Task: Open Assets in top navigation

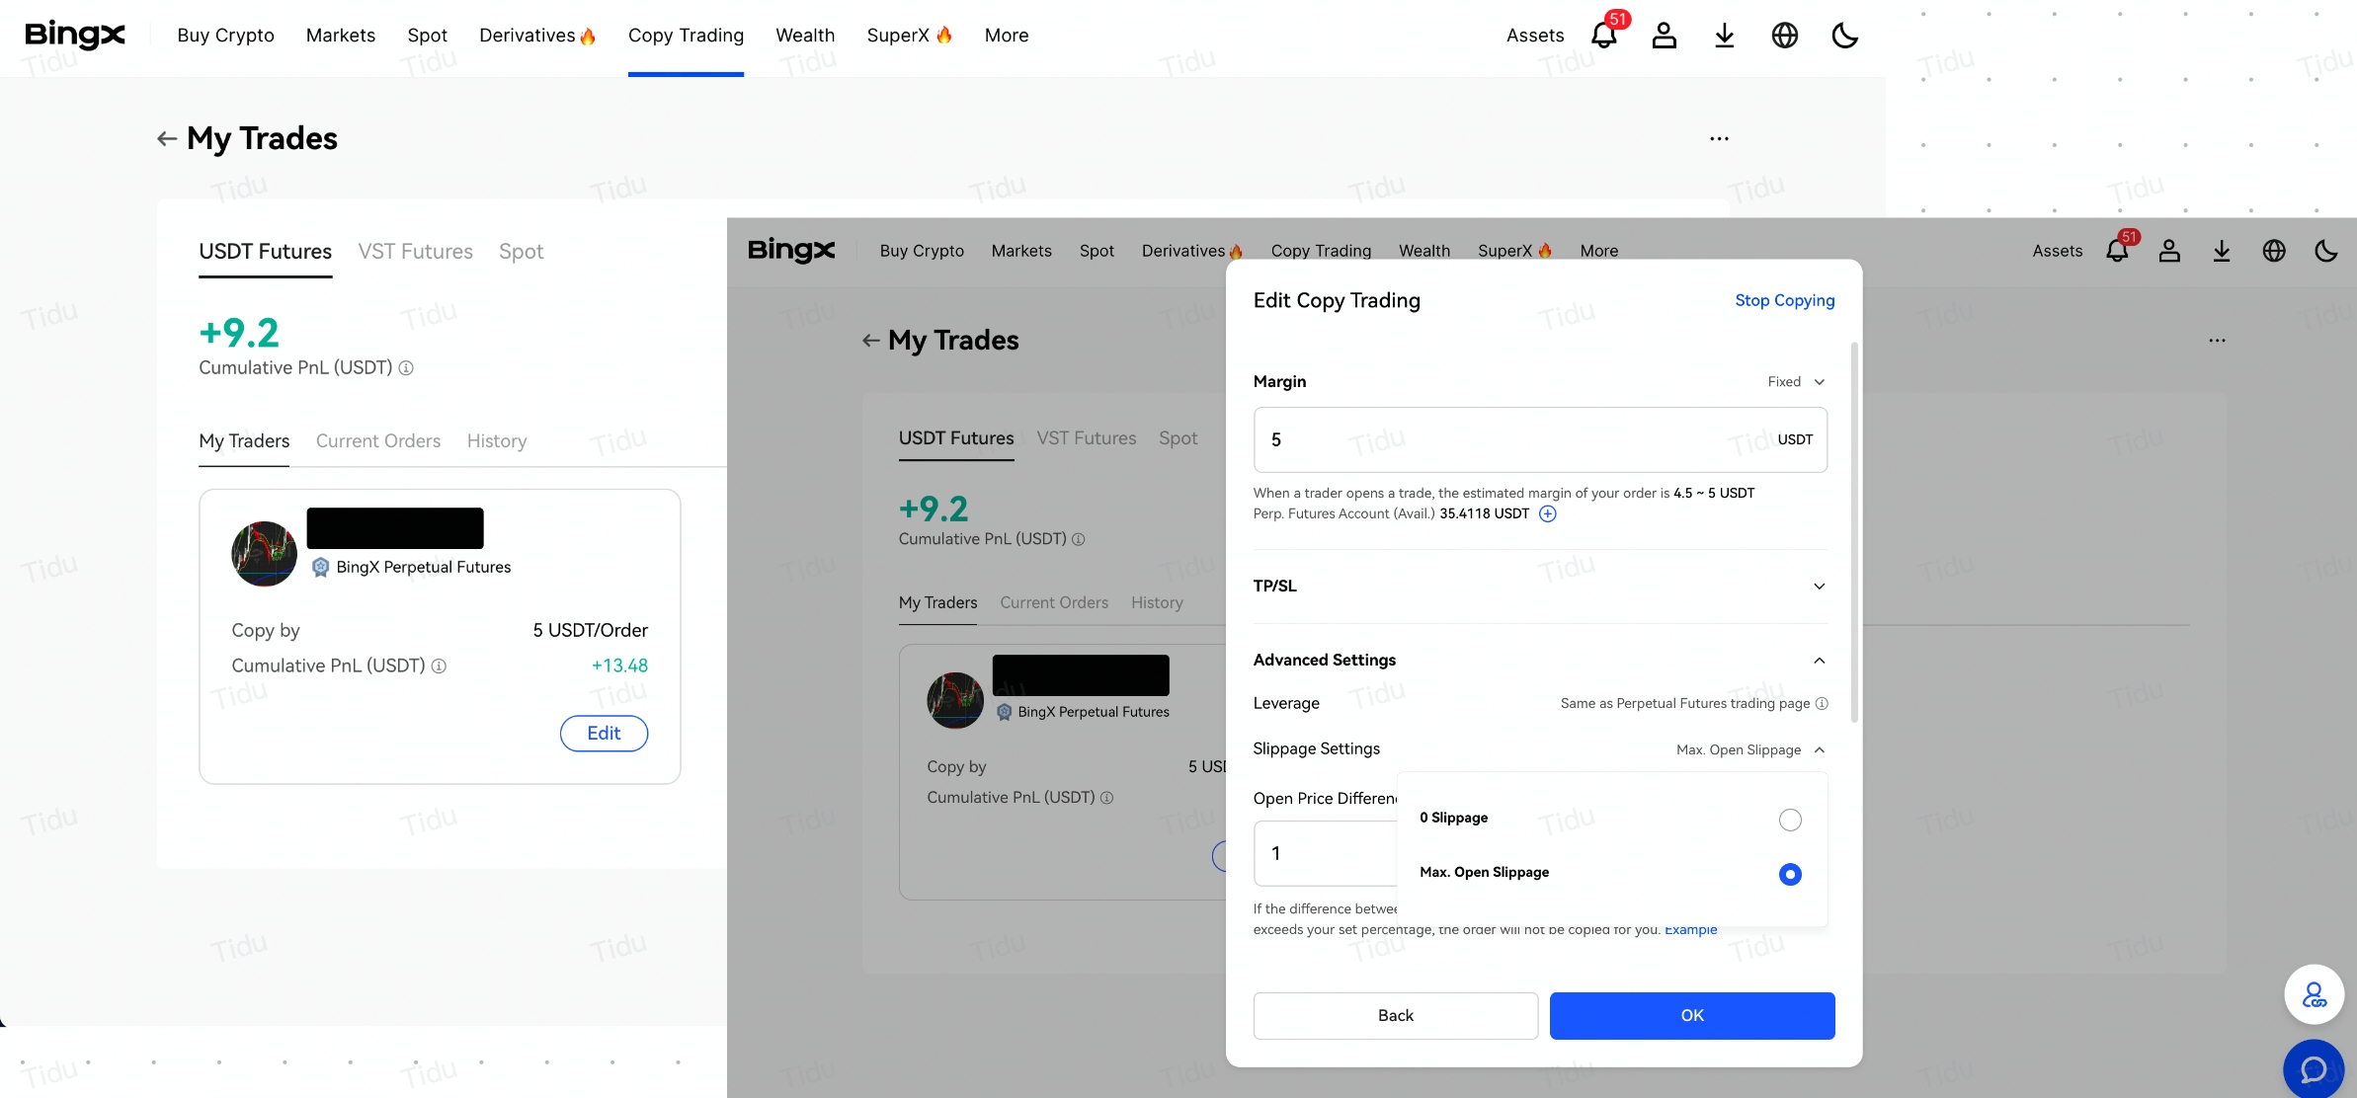Action: coord(1535,36)
